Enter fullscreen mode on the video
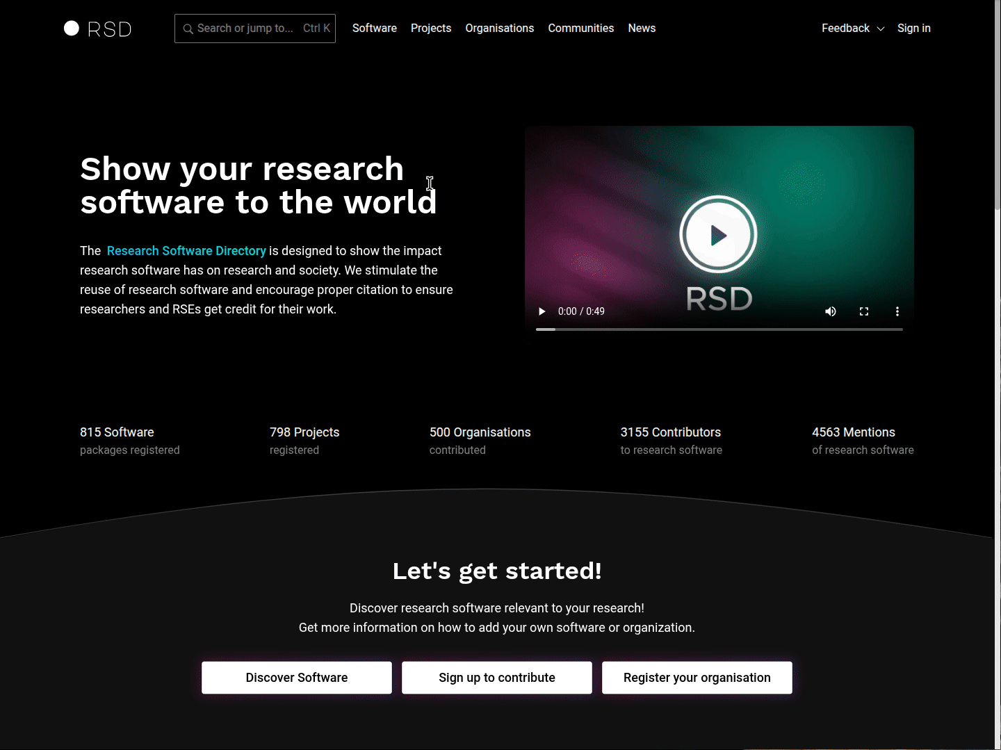 [x=863, y=311]
